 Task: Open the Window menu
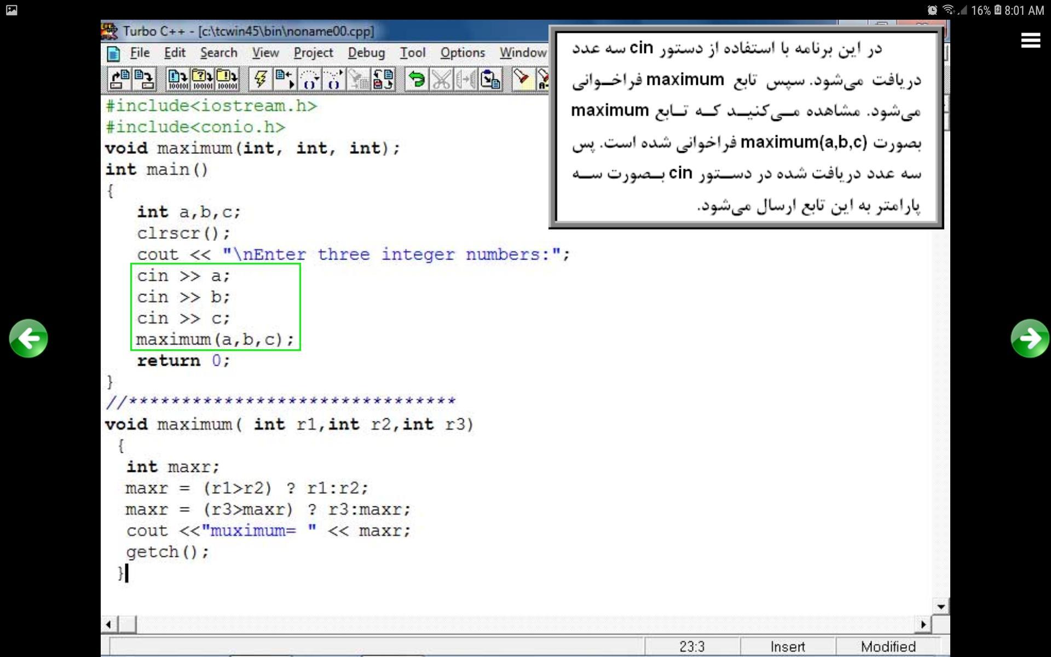click(x=523, y=53)
